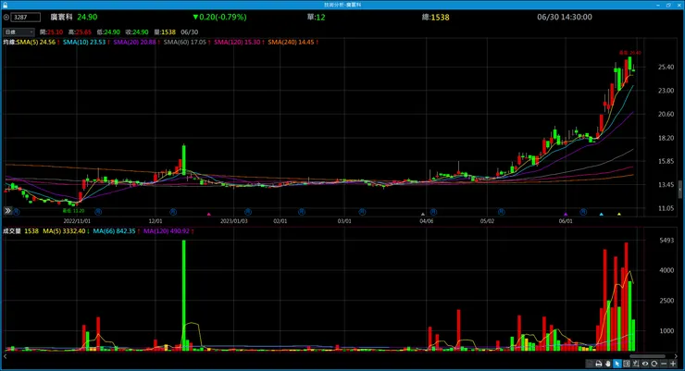The height and width of the screenshot is (371, 685).
Task: Click the 25.40 price axis label
Action: [666, 68]
